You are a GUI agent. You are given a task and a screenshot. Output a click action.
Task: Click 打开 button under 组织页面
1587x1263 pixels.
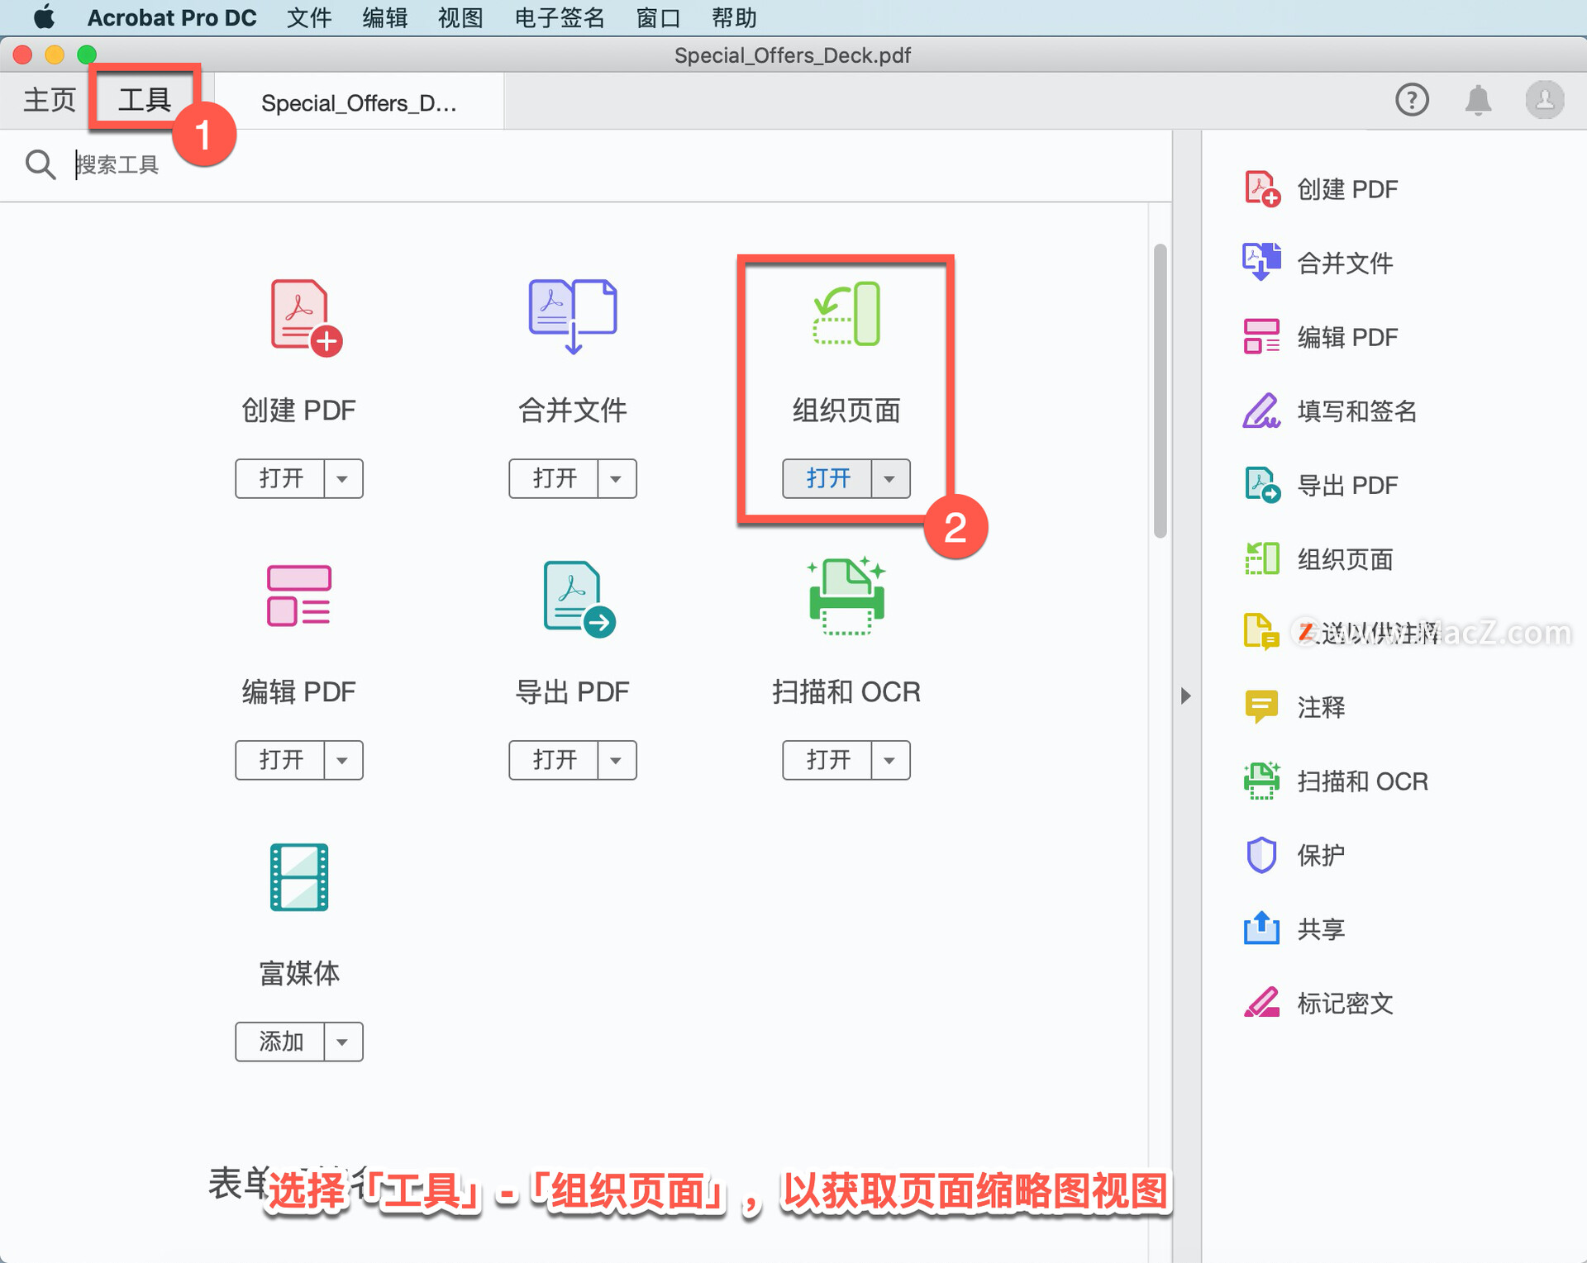click(827, 479)
